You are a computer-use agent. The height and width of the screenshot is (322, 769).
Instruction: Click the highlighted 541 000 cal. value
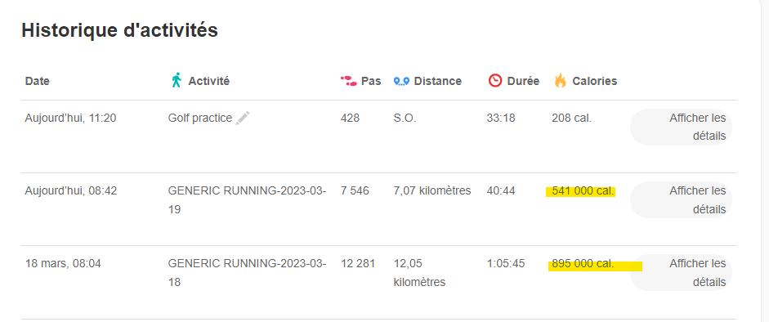583,191
